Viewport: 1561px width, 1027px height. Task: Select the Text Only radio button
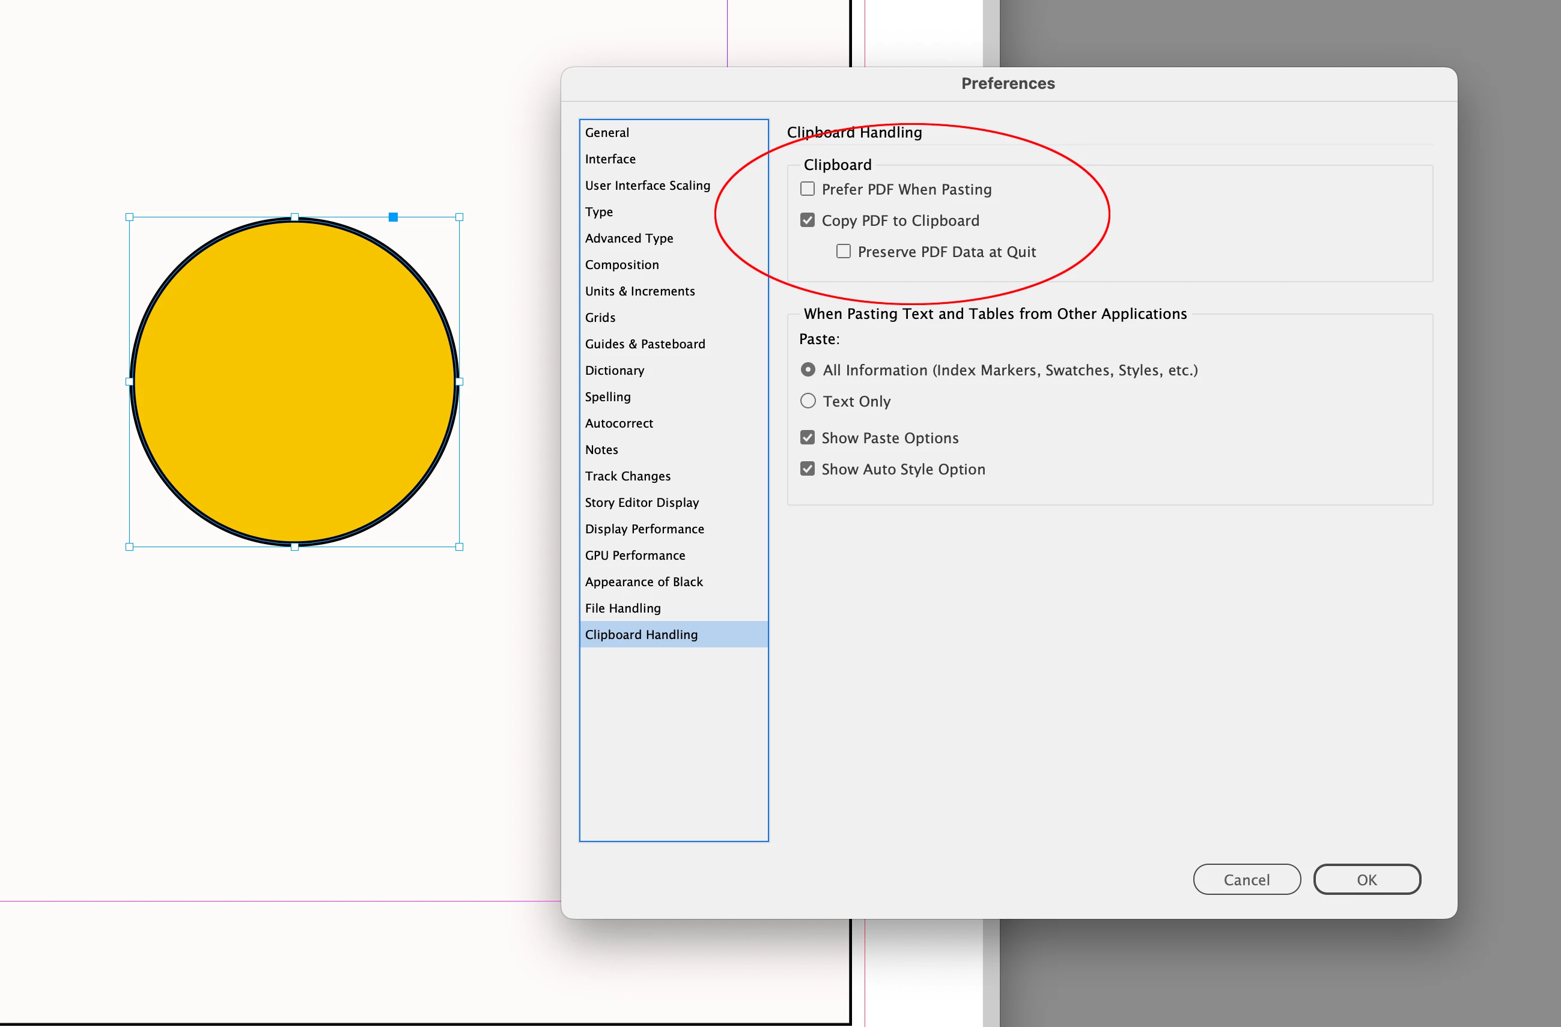point(808,401)
